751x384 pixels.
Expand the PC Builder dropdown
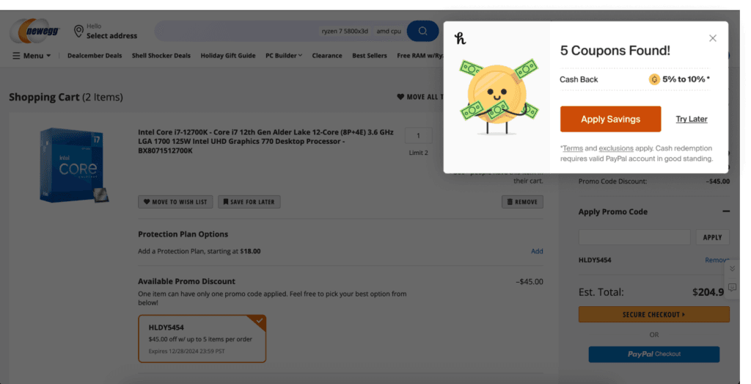[x=283, y=56]
